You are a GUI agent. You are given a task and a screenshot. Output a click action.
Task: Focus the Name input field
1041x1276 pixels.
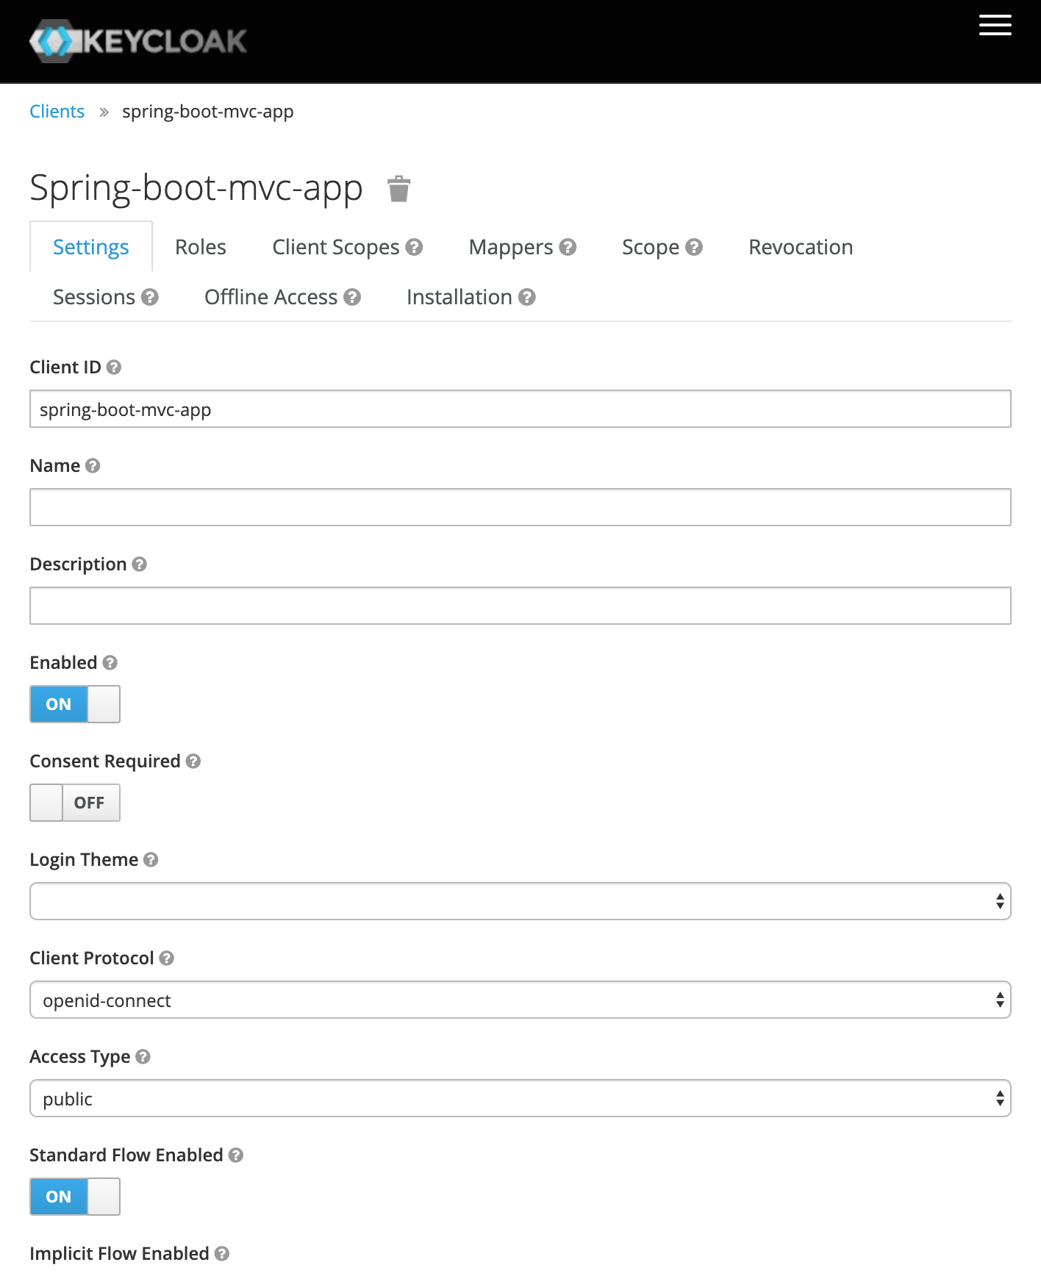pos(520,507)
